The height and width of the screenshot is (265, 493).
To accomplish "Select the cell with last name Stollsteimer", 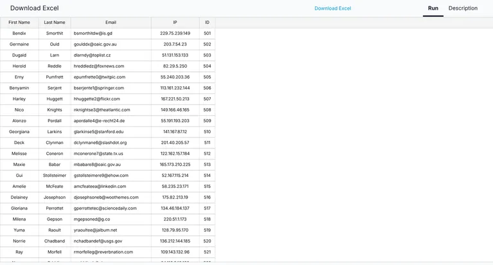I will pyautogui.click(x=55, y=176).
